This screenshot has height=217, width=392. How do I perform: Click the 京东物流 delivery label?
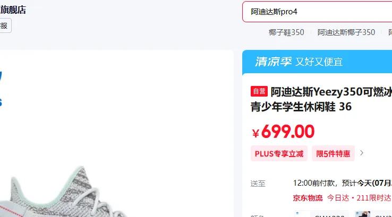click(x=308, y=198)
